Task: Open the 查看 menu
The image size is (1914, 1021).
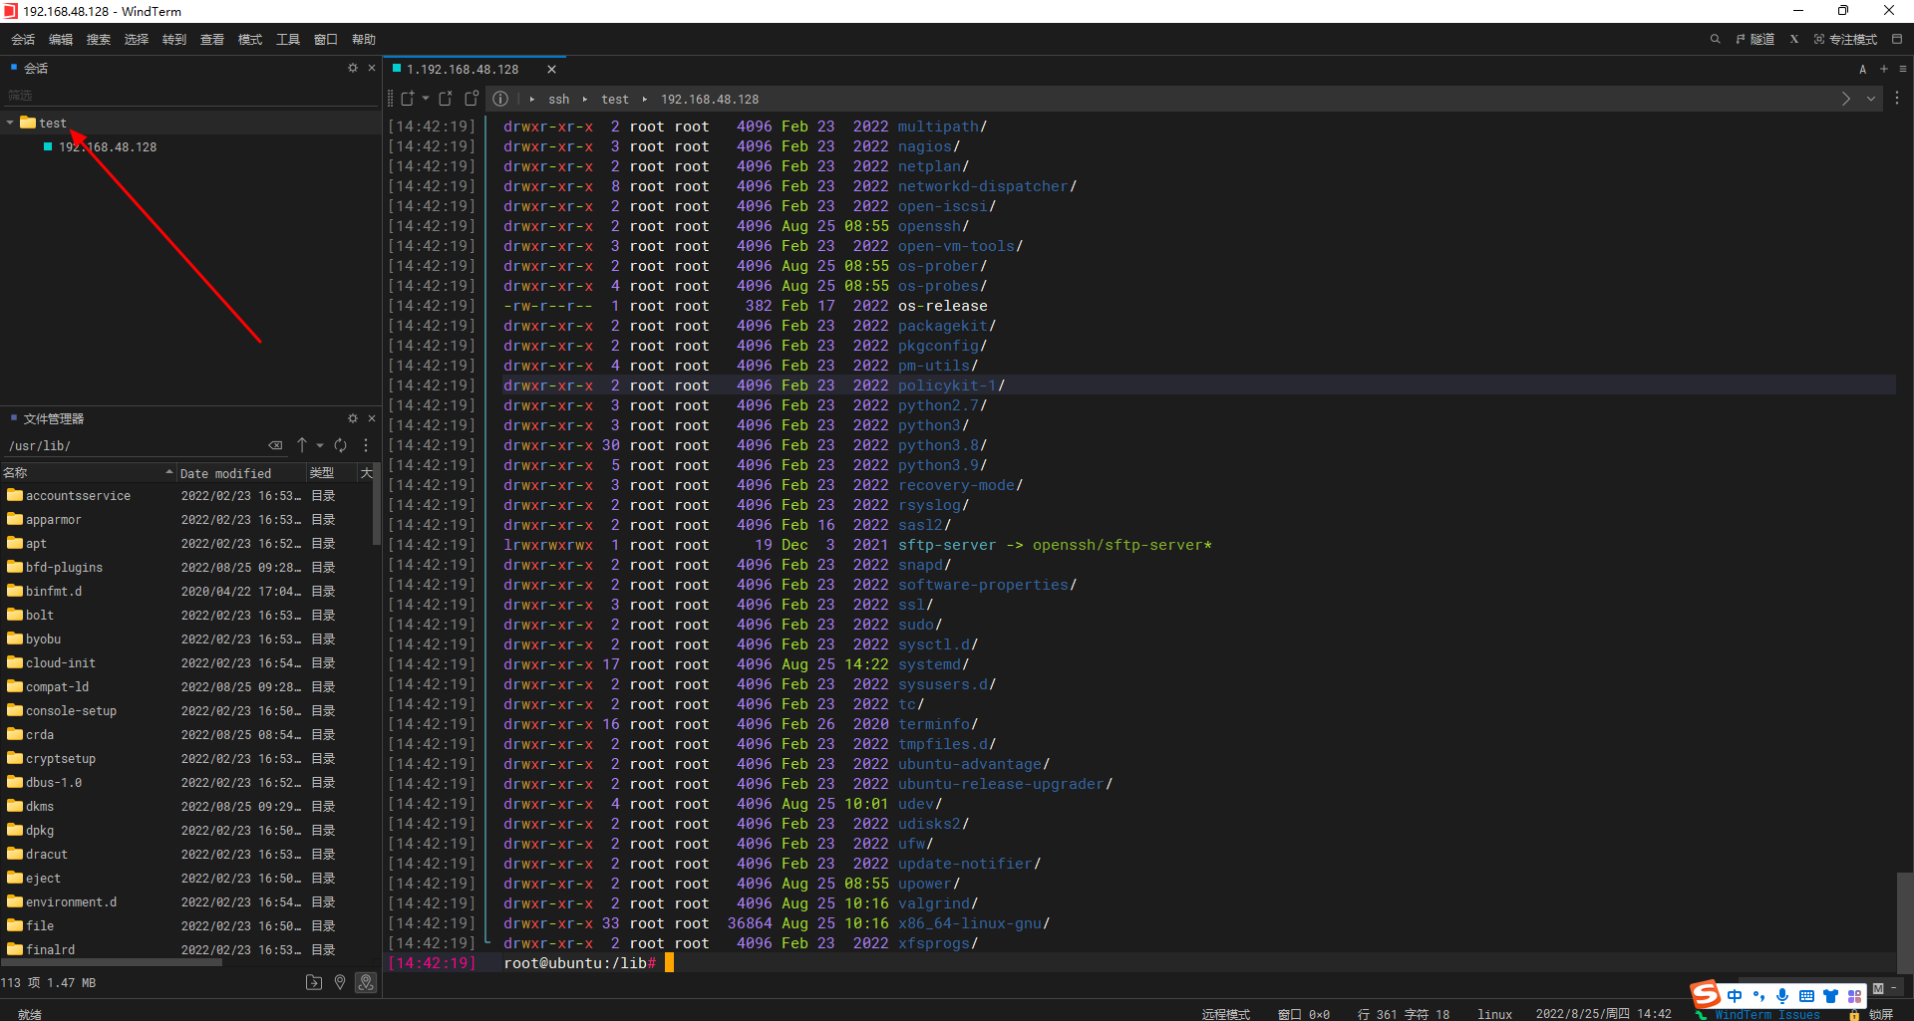Action: [212, 40]
